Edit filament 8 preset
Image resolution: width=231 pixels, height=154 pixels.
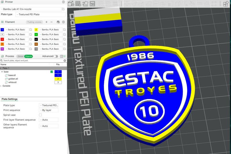(x=64, y=44)
